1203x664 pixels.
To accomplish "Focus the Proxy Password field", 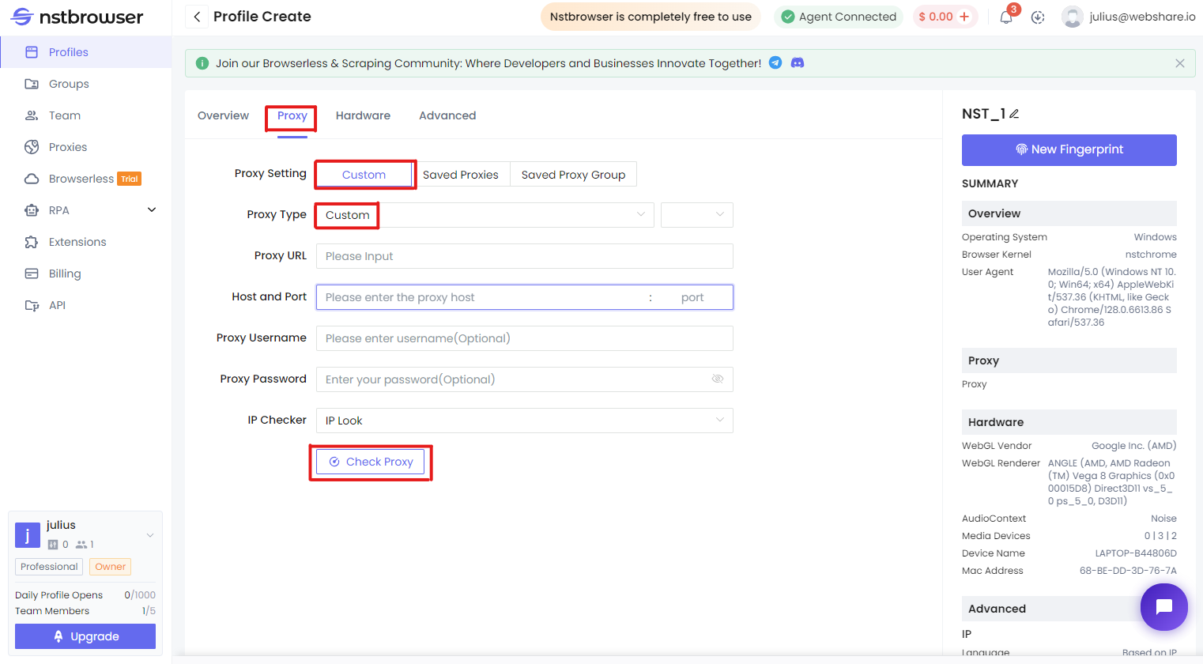I will click(525, 379).
